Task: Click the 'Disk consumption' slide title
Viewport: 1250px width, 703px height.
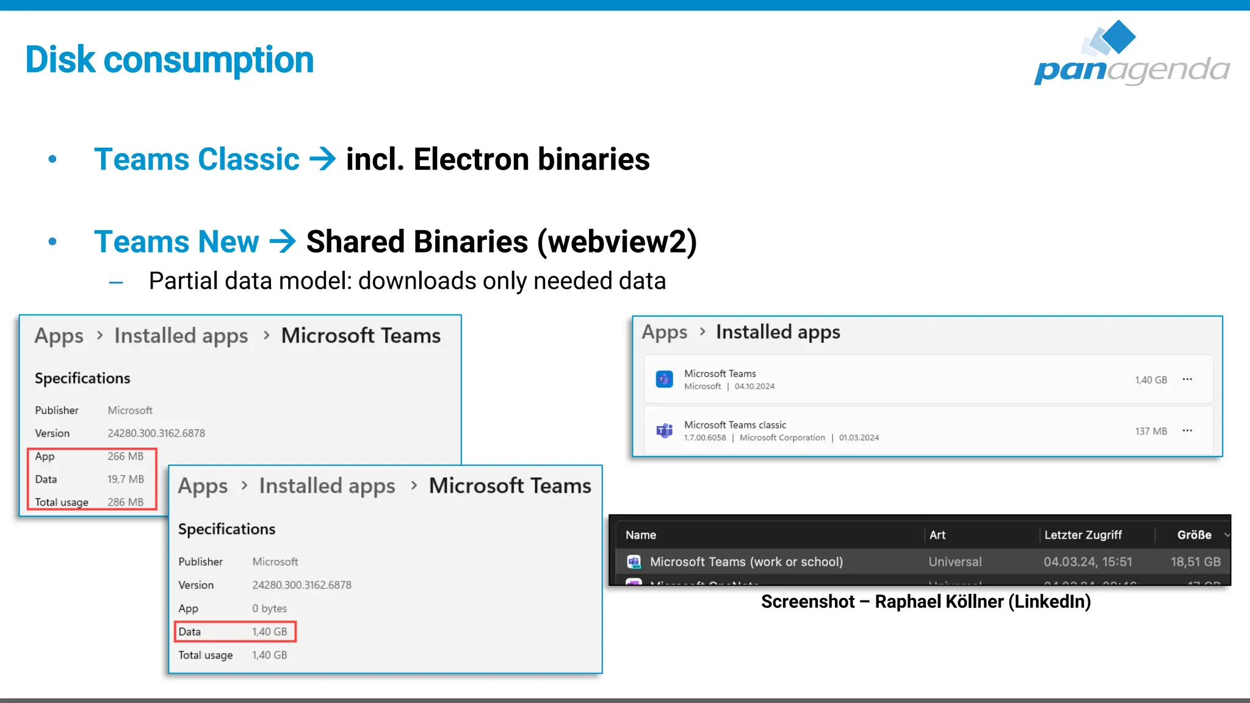Action: point(170,60)
